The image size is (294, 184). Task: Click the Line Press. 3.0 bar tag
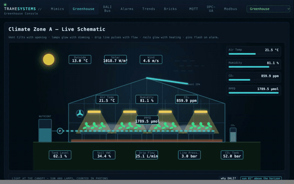coord(189,155)
